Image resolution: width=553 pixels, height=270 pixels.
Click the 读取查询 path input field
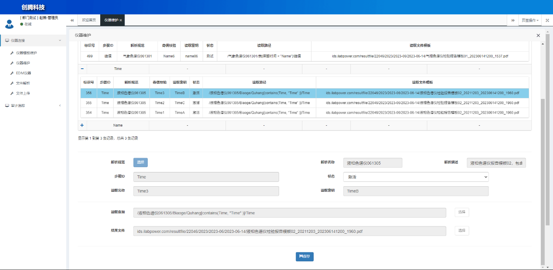pyautogui.click(x=289, y=213)
